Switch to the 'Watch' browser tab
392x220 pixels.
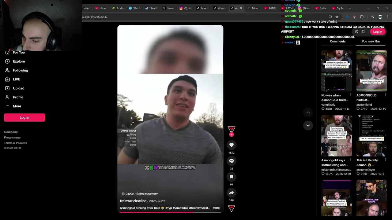pos(134,8)
